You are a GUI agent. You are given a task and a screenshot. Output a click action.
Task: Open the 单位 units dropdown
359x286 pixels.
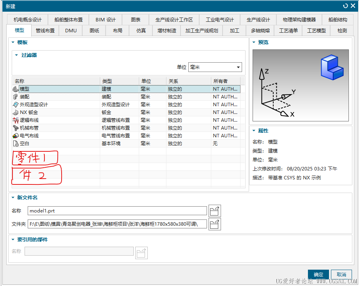click(x=215, y=67)
